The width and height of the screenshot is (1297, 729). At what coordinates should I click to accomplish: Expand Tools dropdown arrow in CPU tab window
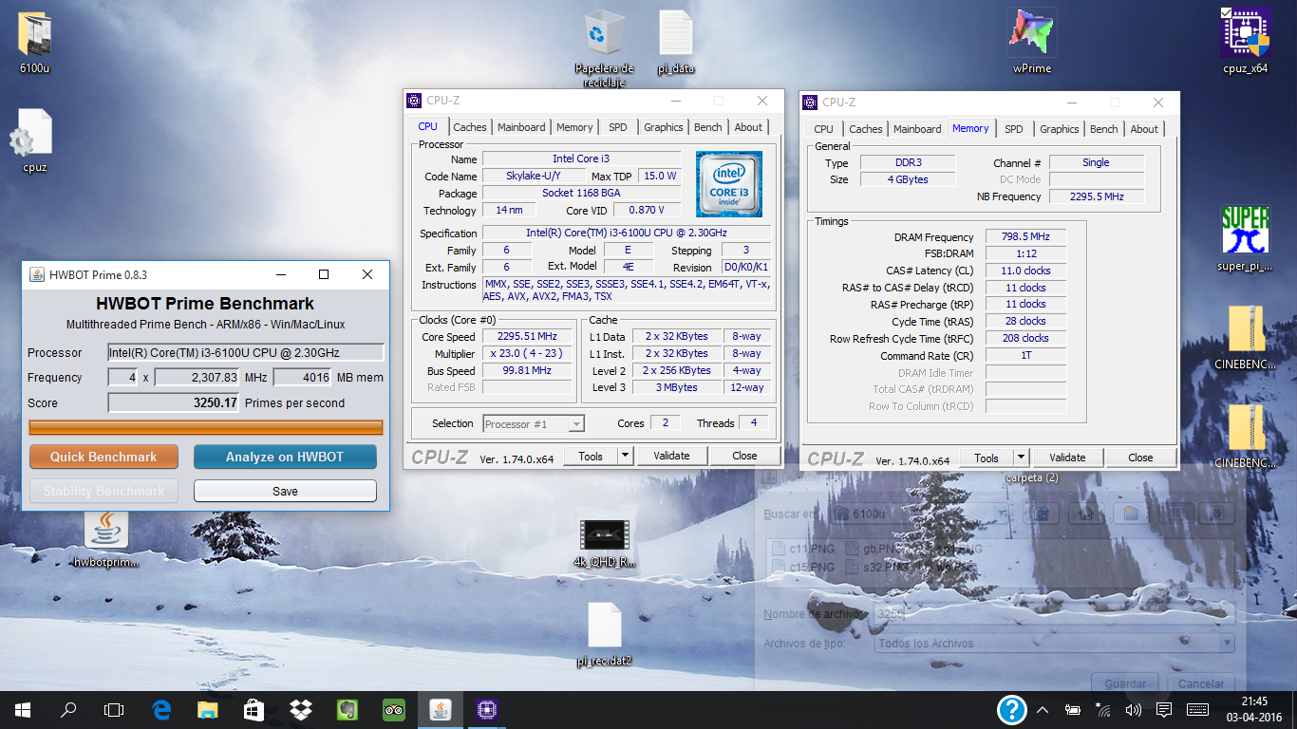point(625,456)
